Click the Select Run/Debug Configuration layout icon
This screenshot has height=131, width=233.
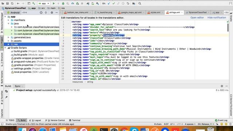click(29, 3)
